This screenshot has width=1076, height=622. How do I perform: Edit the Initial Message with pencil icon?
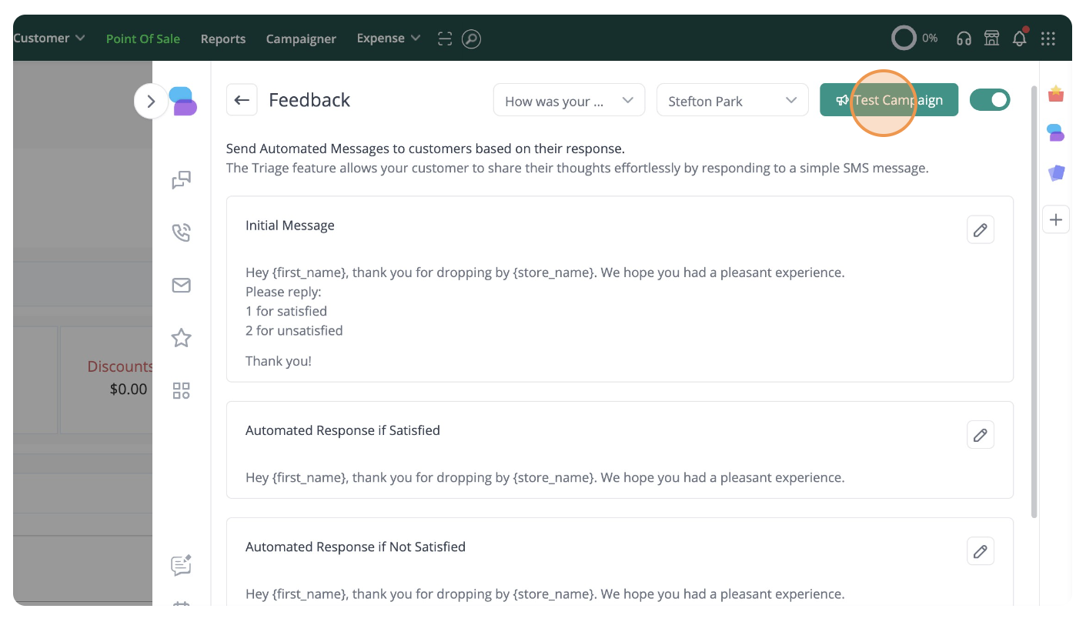(980, 230)
